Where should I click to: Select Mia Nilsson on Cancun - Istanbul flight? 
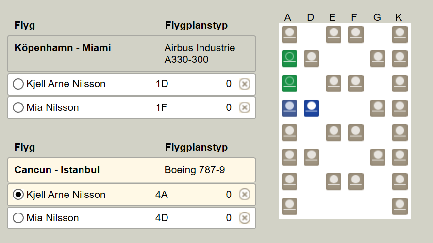pos(18,218)
